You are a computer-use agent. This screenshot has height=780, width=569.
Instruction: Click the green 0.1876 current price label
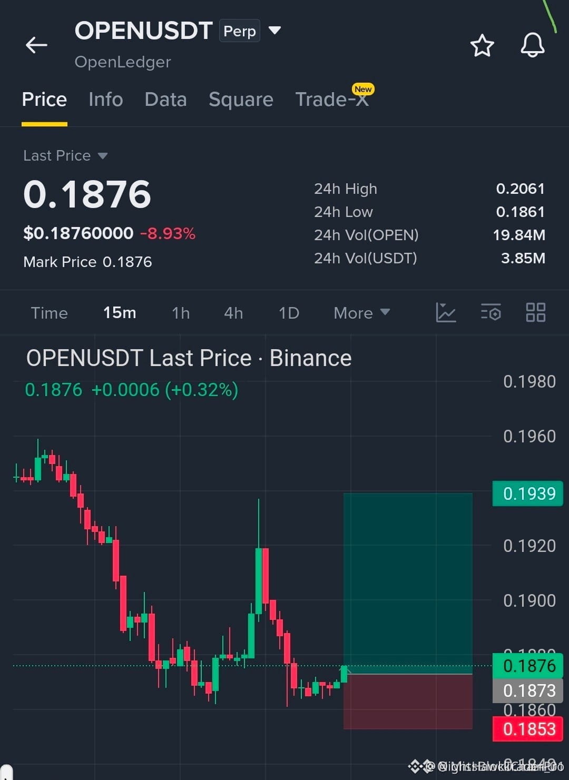pyautogui.click(x=528, y=666)
